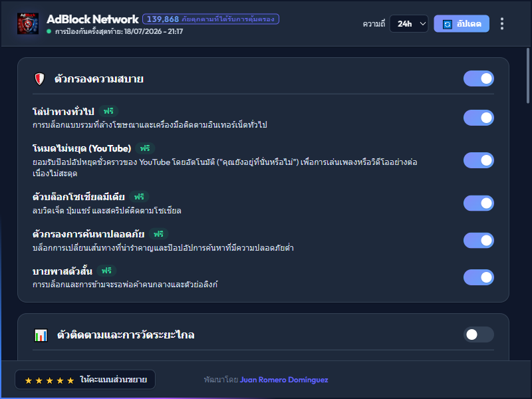Click the description beginning การบล็อกแบบรวมที่ล้างโฆษณา

pyautogui.click(x=150, y=125)
